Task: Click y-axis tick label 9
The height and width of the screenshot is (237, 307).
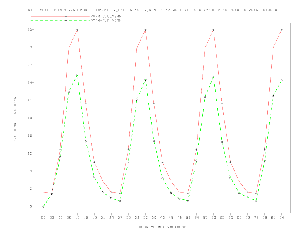Action: [x=31, y=171]
